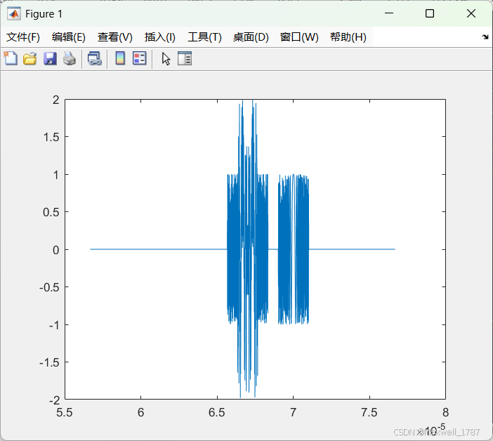Click the y-axis tick label 0
Viewport: 493px width, 441px height.
click(x=56, y=250)
